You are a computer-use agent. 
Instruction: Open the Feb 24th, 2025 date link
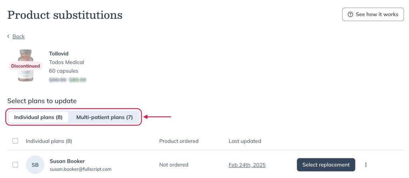[247, 165]
